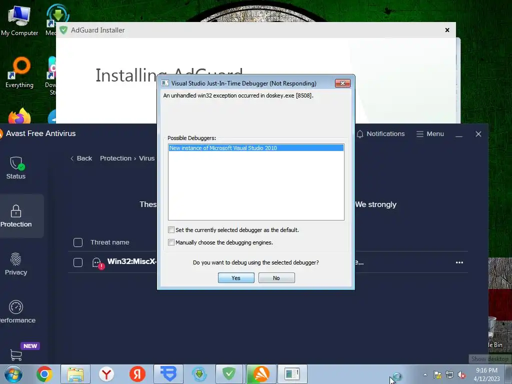Close the AdGuard Installer window
The height and width of the screenshot is (384, 512).
[x=447, y=30]
